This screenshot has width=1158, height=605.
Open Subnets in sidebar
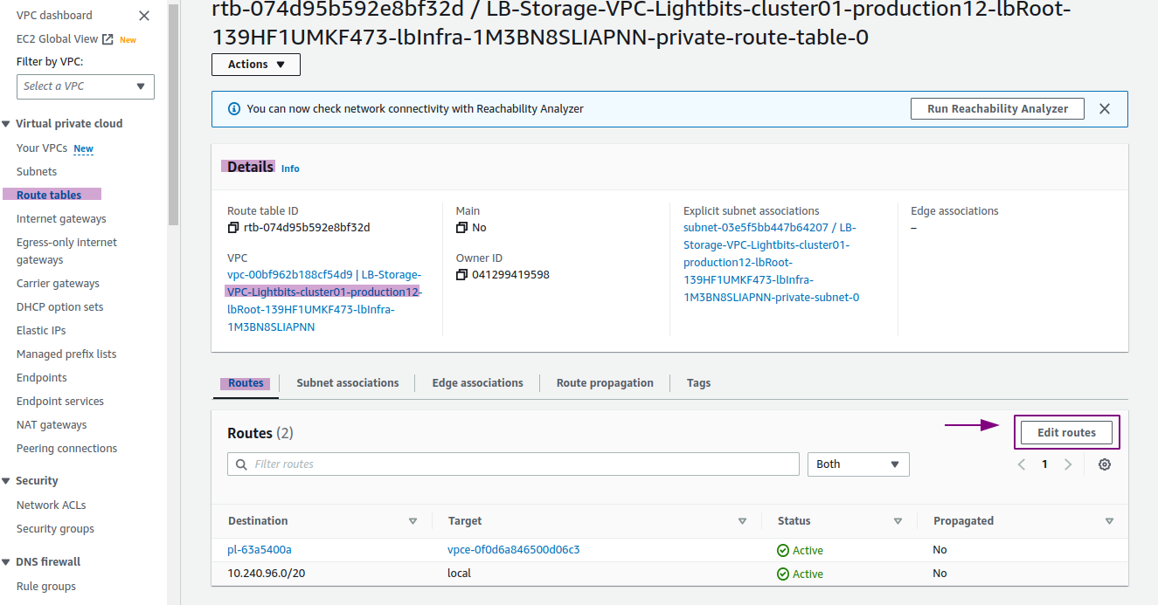click(x=37, y=172)
